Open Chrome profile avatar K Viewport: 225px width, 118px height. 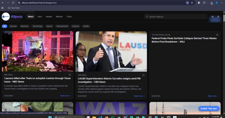pos(217,3)
